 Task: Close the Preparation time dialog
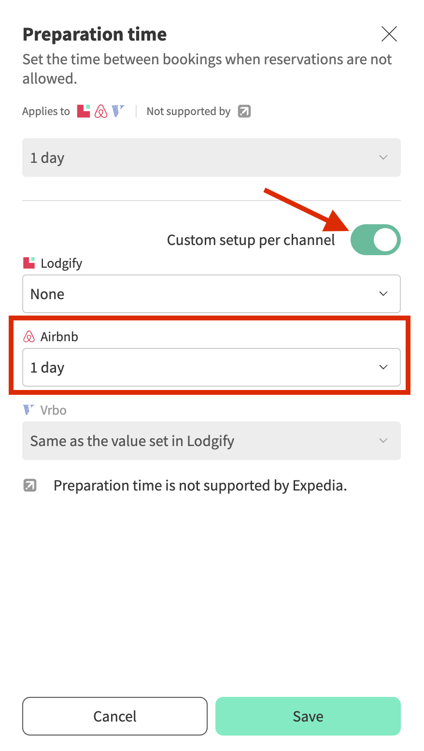pyautogui.click(x=389, y=34)
